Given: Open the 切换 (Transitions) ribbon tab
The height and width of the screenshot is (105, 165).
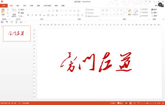Looking at the screenshot, I should point(31,6).
